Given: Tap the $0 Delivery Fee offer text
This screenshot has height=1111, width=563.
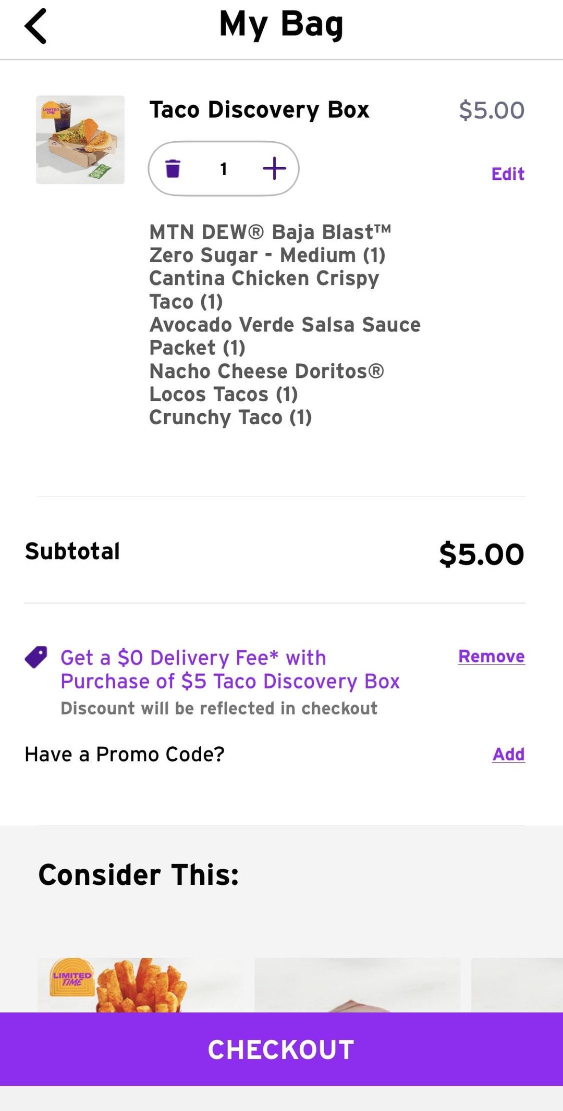Looking at the screenshot, I should coord(230,670).
